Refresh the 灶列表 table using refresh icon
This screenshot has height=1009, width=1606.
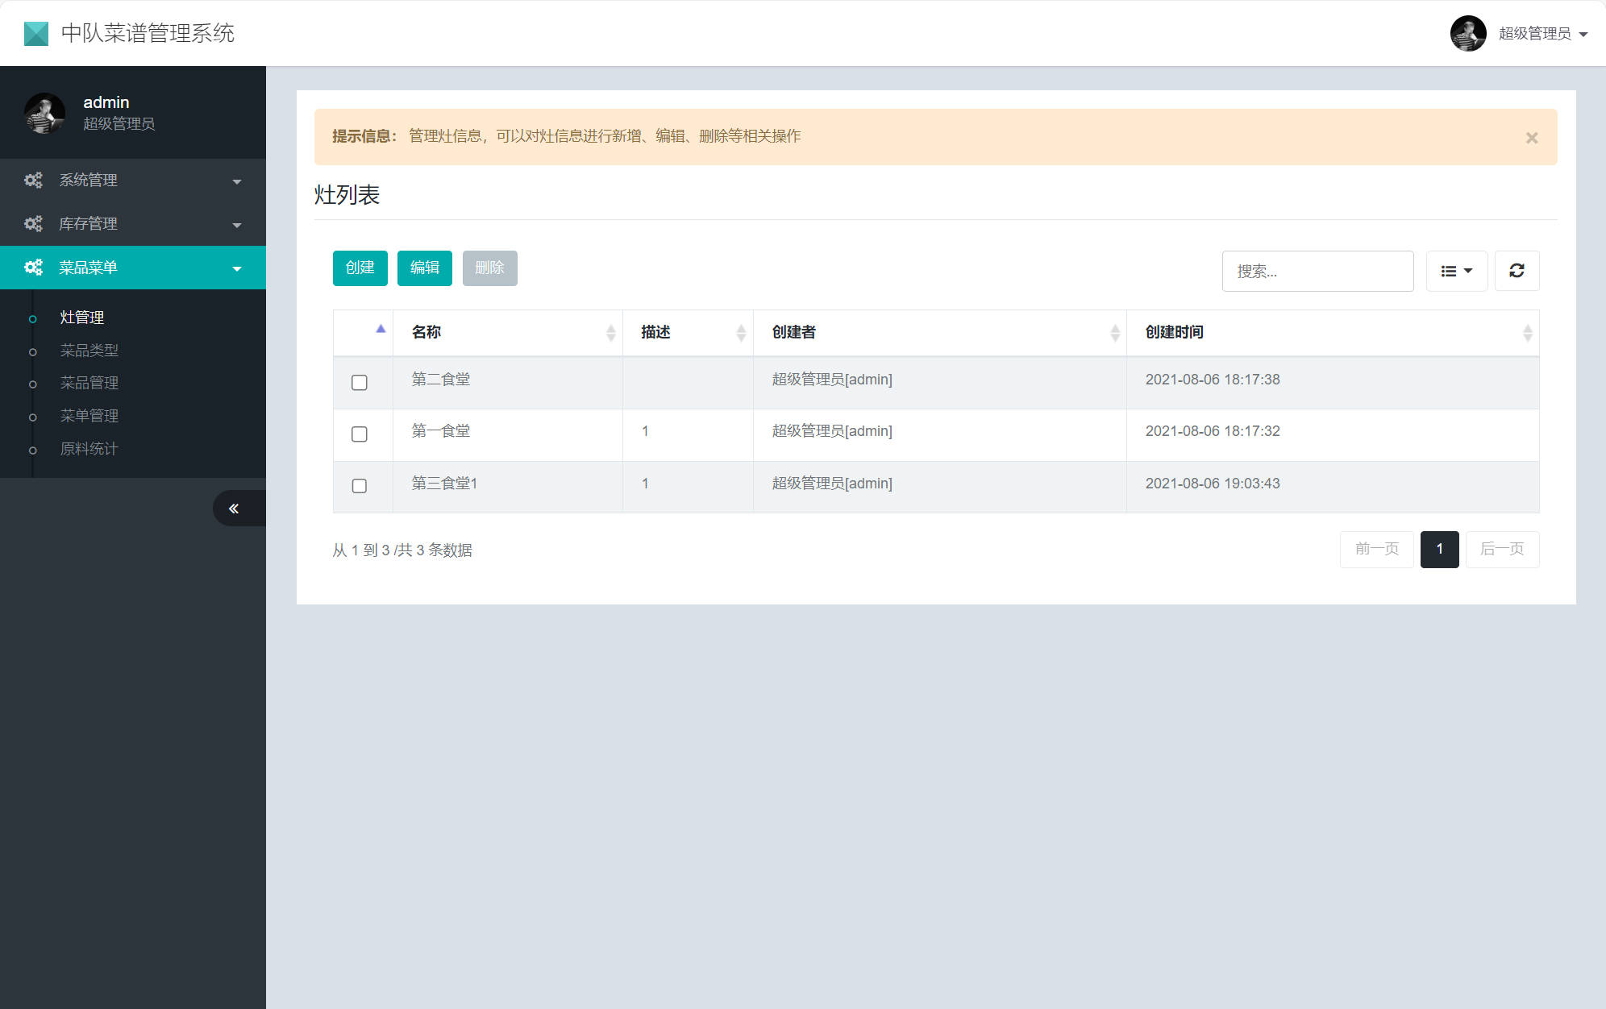click(x=1517, y=271)
